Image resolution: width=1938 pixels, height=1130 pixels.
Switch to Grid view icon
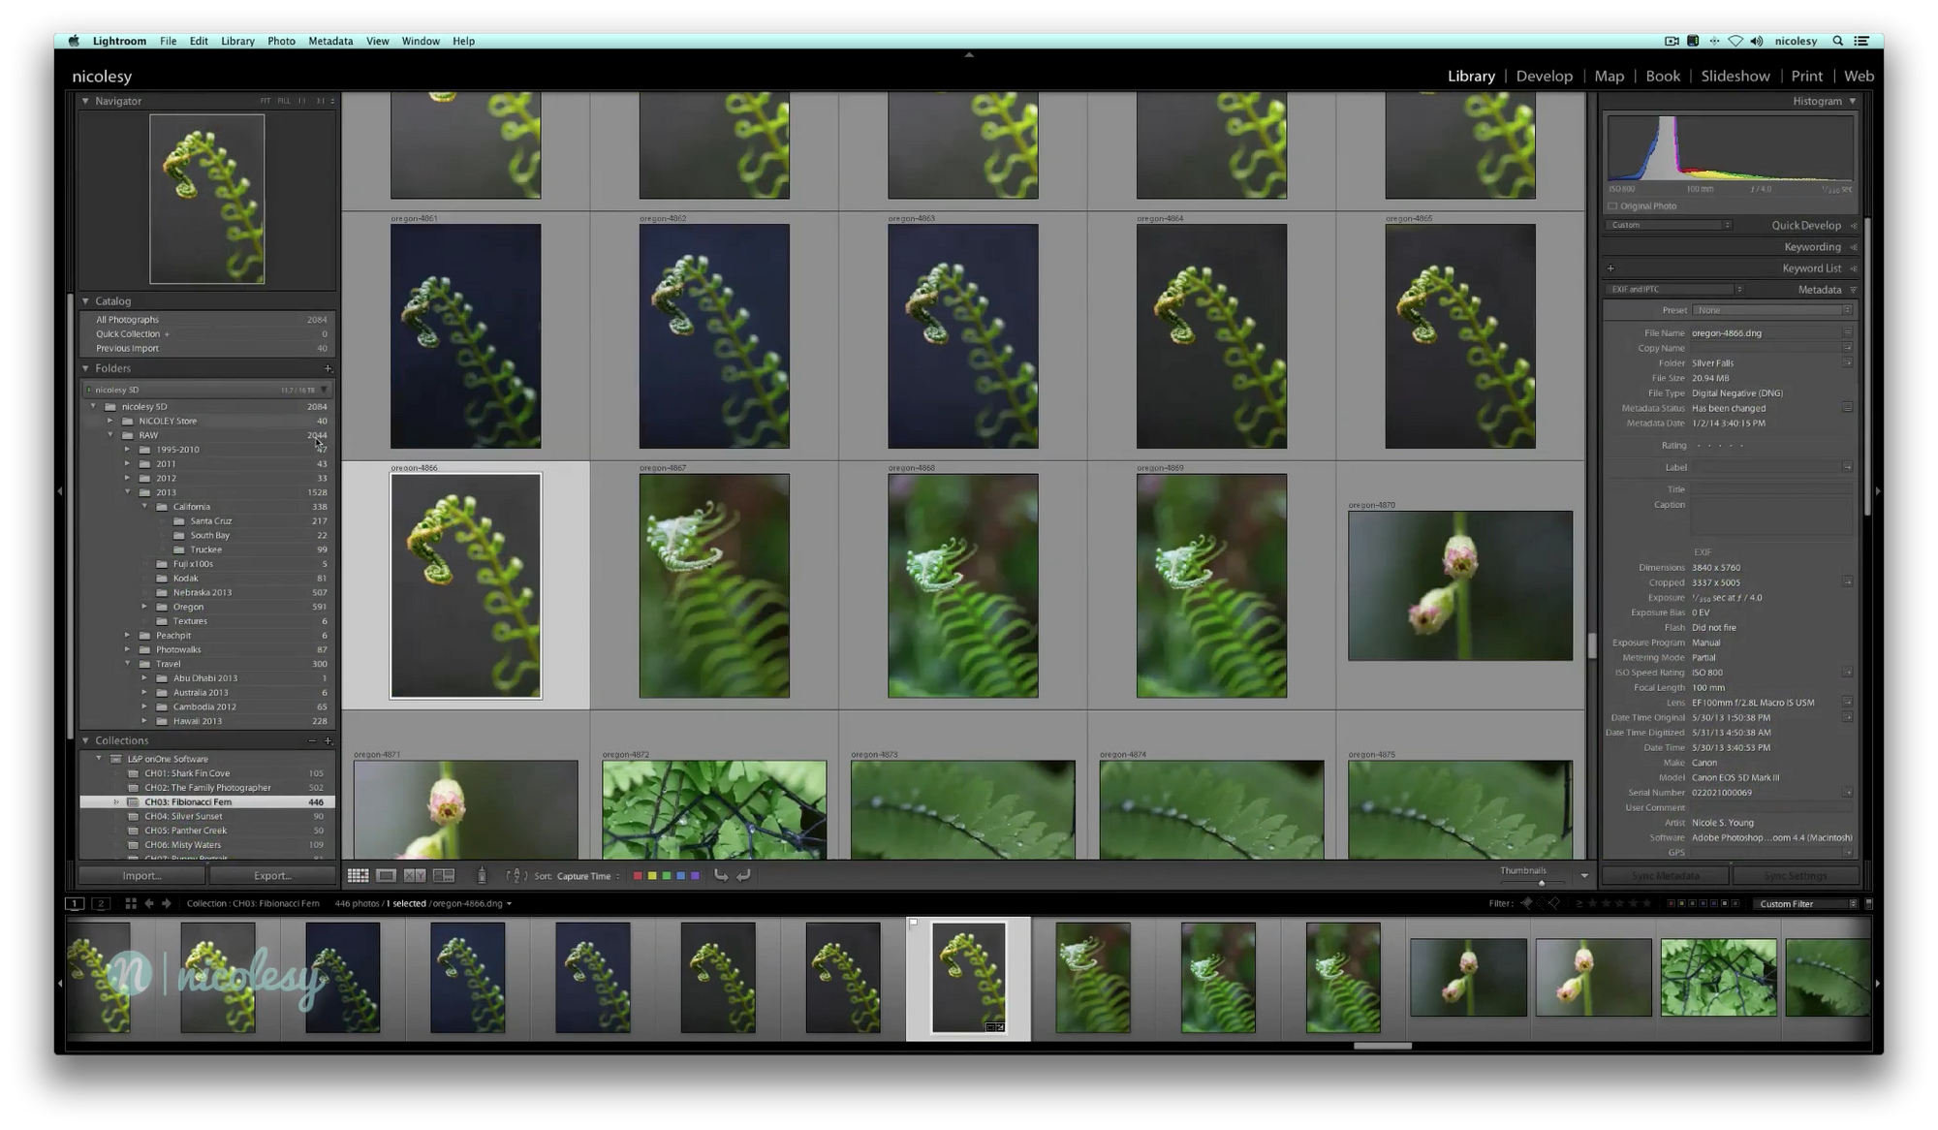coord(358,875)
